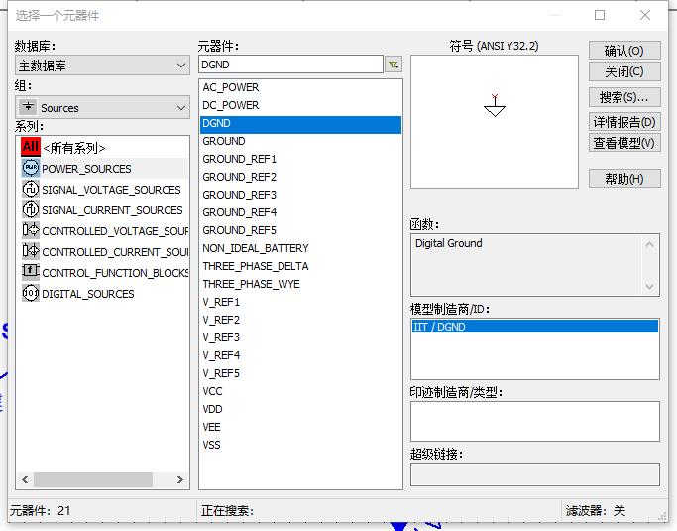Screen dimensions: 677x531
Task: Select VEE in the component list
Action: (x=300, y=427)
